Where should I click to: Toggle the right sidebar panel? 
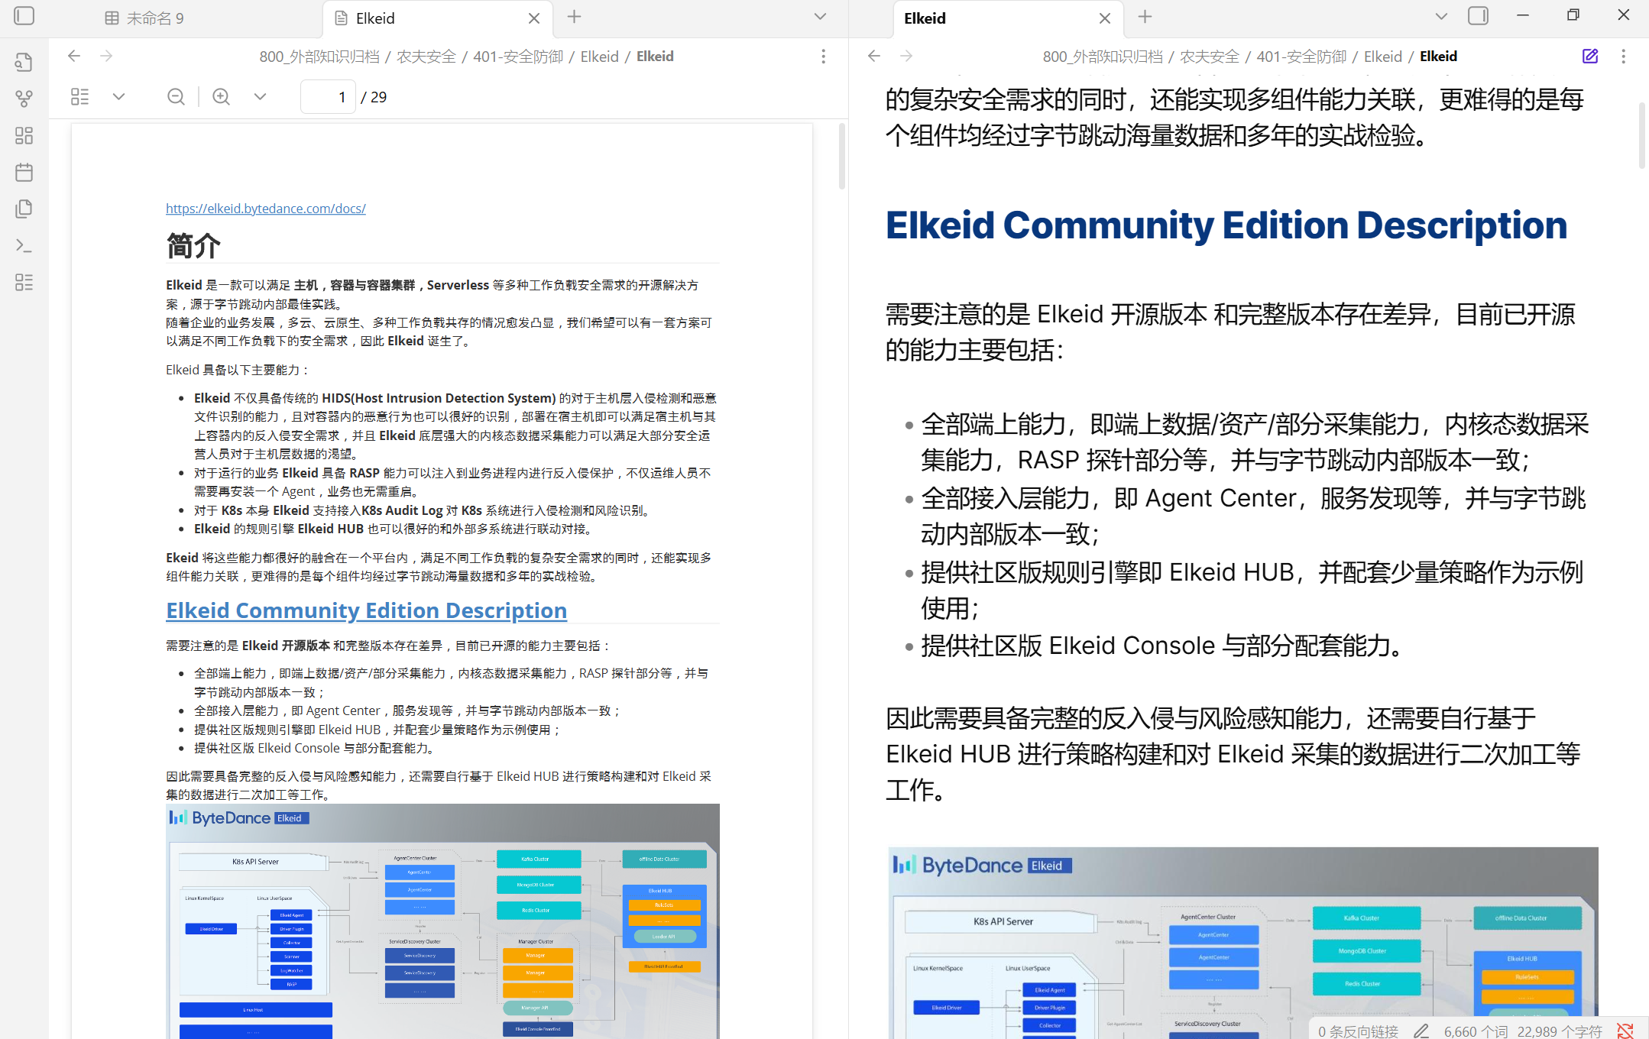pyautogui.click(x=1478, y=16)
